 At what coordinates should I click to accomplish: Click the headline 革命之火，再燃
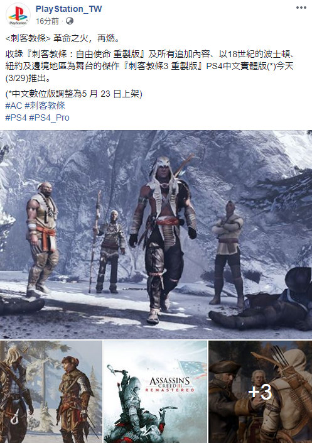tap(87, 38)
